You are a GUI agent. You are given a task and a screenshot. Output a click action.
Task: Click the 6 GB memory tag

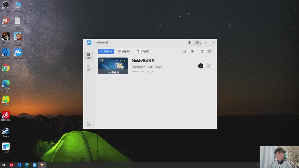tap(158, 67)
